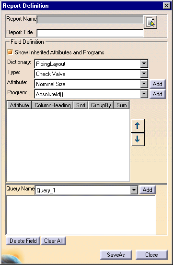Select the GroupBy column header
Screen dimensions: 173x265
[x=101, y=105]
